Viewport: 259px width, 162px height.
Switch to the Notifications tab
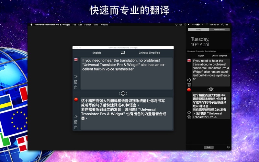coord(219,29)
